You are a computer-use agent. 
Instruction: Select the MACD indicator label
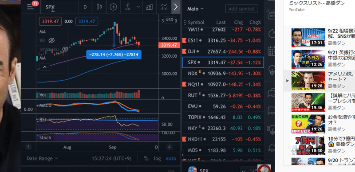pos(45,106)
